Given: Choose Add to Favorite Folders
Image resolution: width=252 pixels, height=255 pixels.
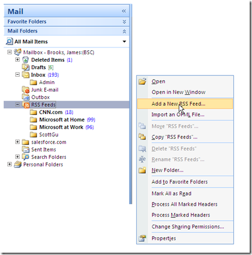Looking at the screenshot, I should click(185, 182).
